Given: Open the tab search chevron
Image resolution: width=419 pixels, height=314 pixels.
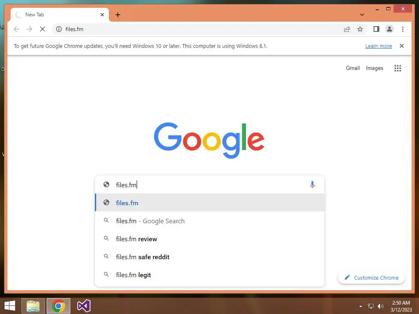Looking at the screenshot, I should (x=362, y=15).
